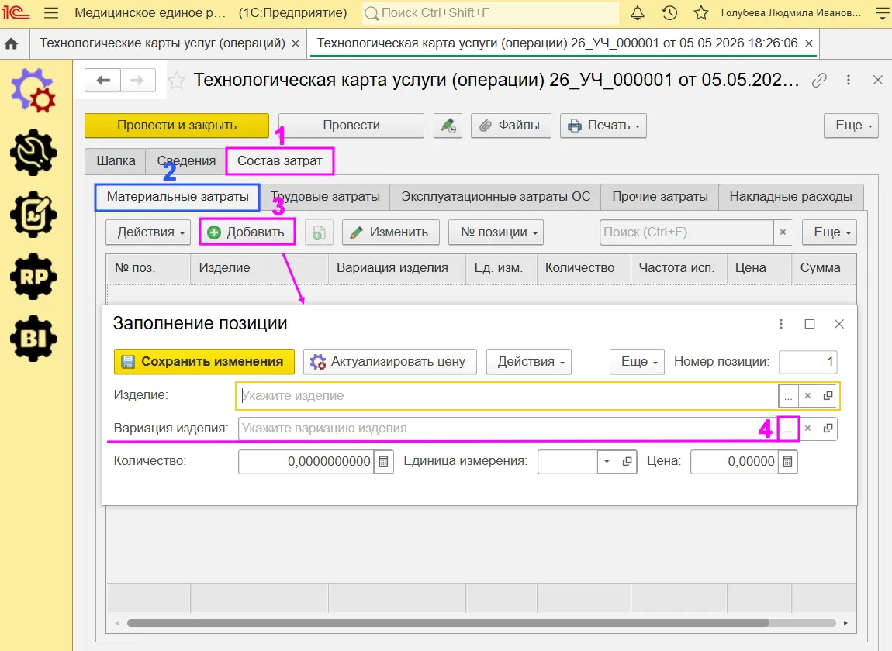Viewport: 892px width, 651px height.
Task: Open calculator for Количество field
Action: [384, 462]
